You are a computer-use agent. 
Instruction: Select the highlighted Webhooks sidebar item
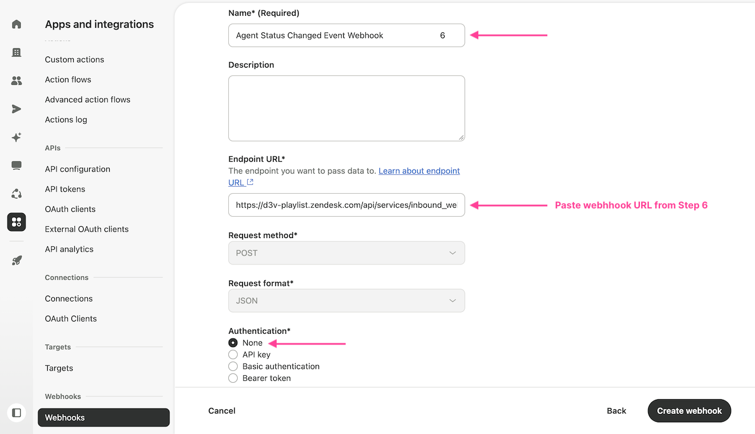point(103,418)
